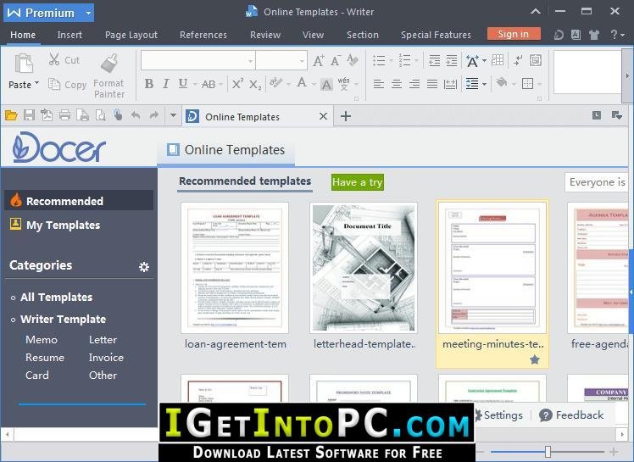Screen dimensions: 634x462
Task: Click the Copy icon
Action: pos(53,84)
